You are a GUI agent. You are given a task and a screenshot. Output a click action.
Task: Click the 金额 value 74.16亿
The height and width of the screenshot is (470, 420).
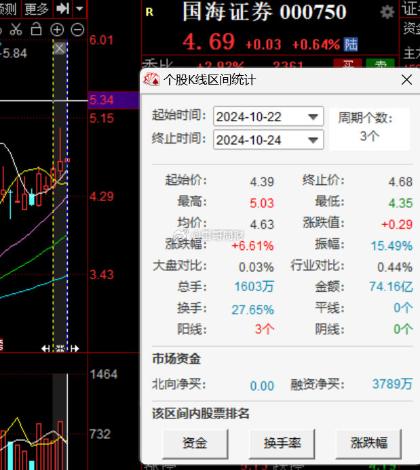(x=392, y=286)
